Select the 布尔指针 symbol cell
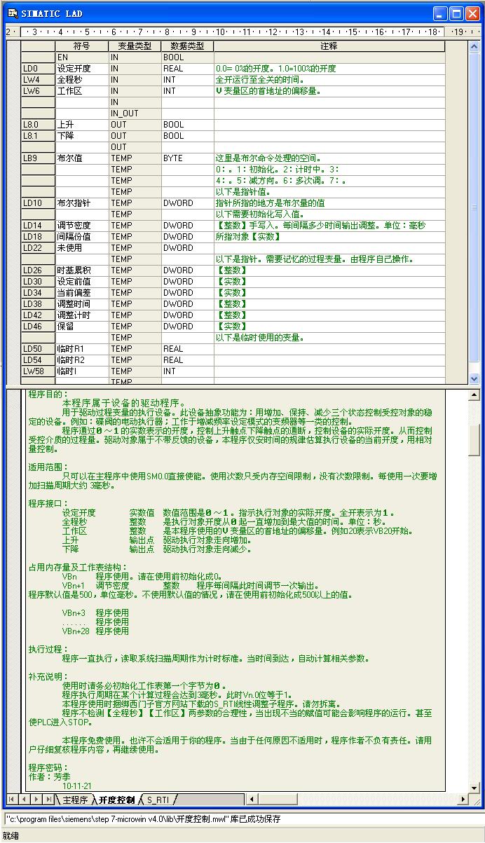This screenshot has height=843, width=485. [x=81, y=203]
